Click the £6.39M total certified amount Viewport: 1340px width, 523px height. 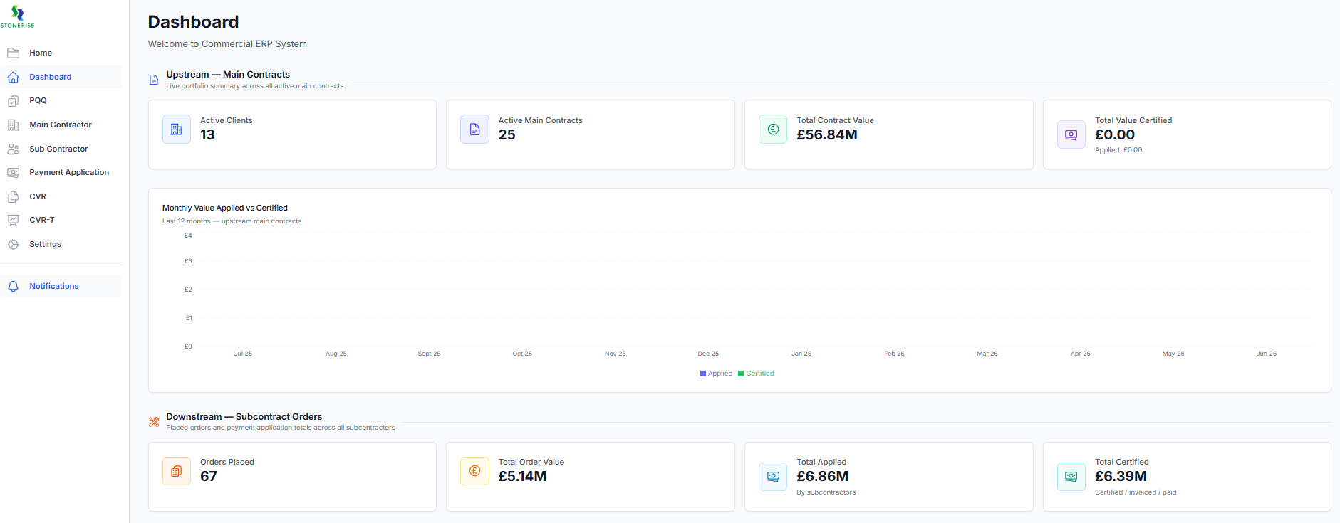(1121, 477)
